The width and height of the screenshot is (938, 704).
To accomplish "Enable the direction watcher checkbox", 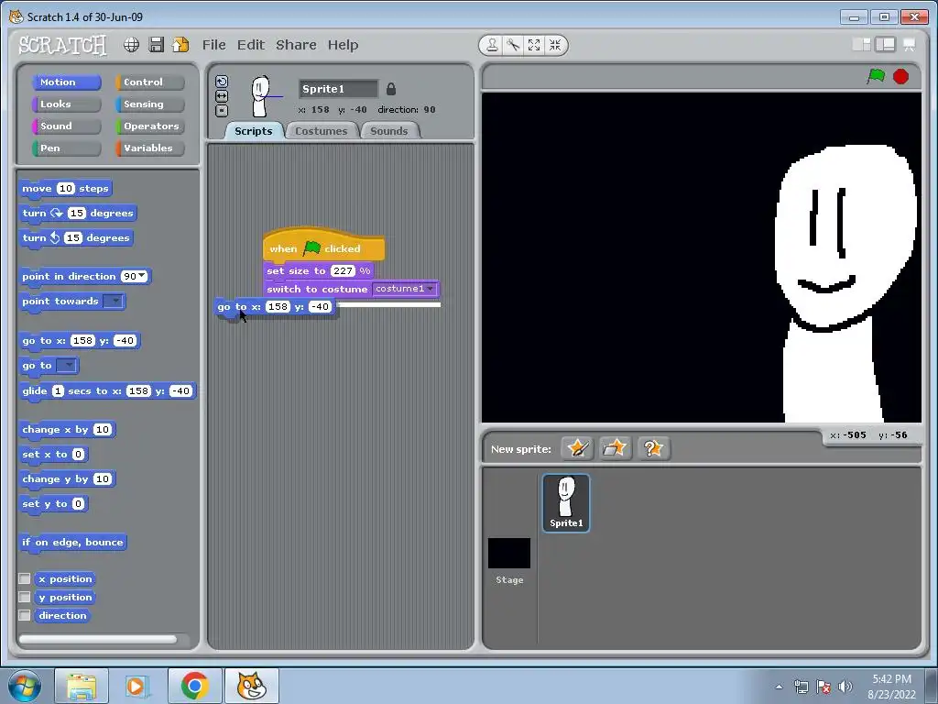I will click(x=25, y=615).
